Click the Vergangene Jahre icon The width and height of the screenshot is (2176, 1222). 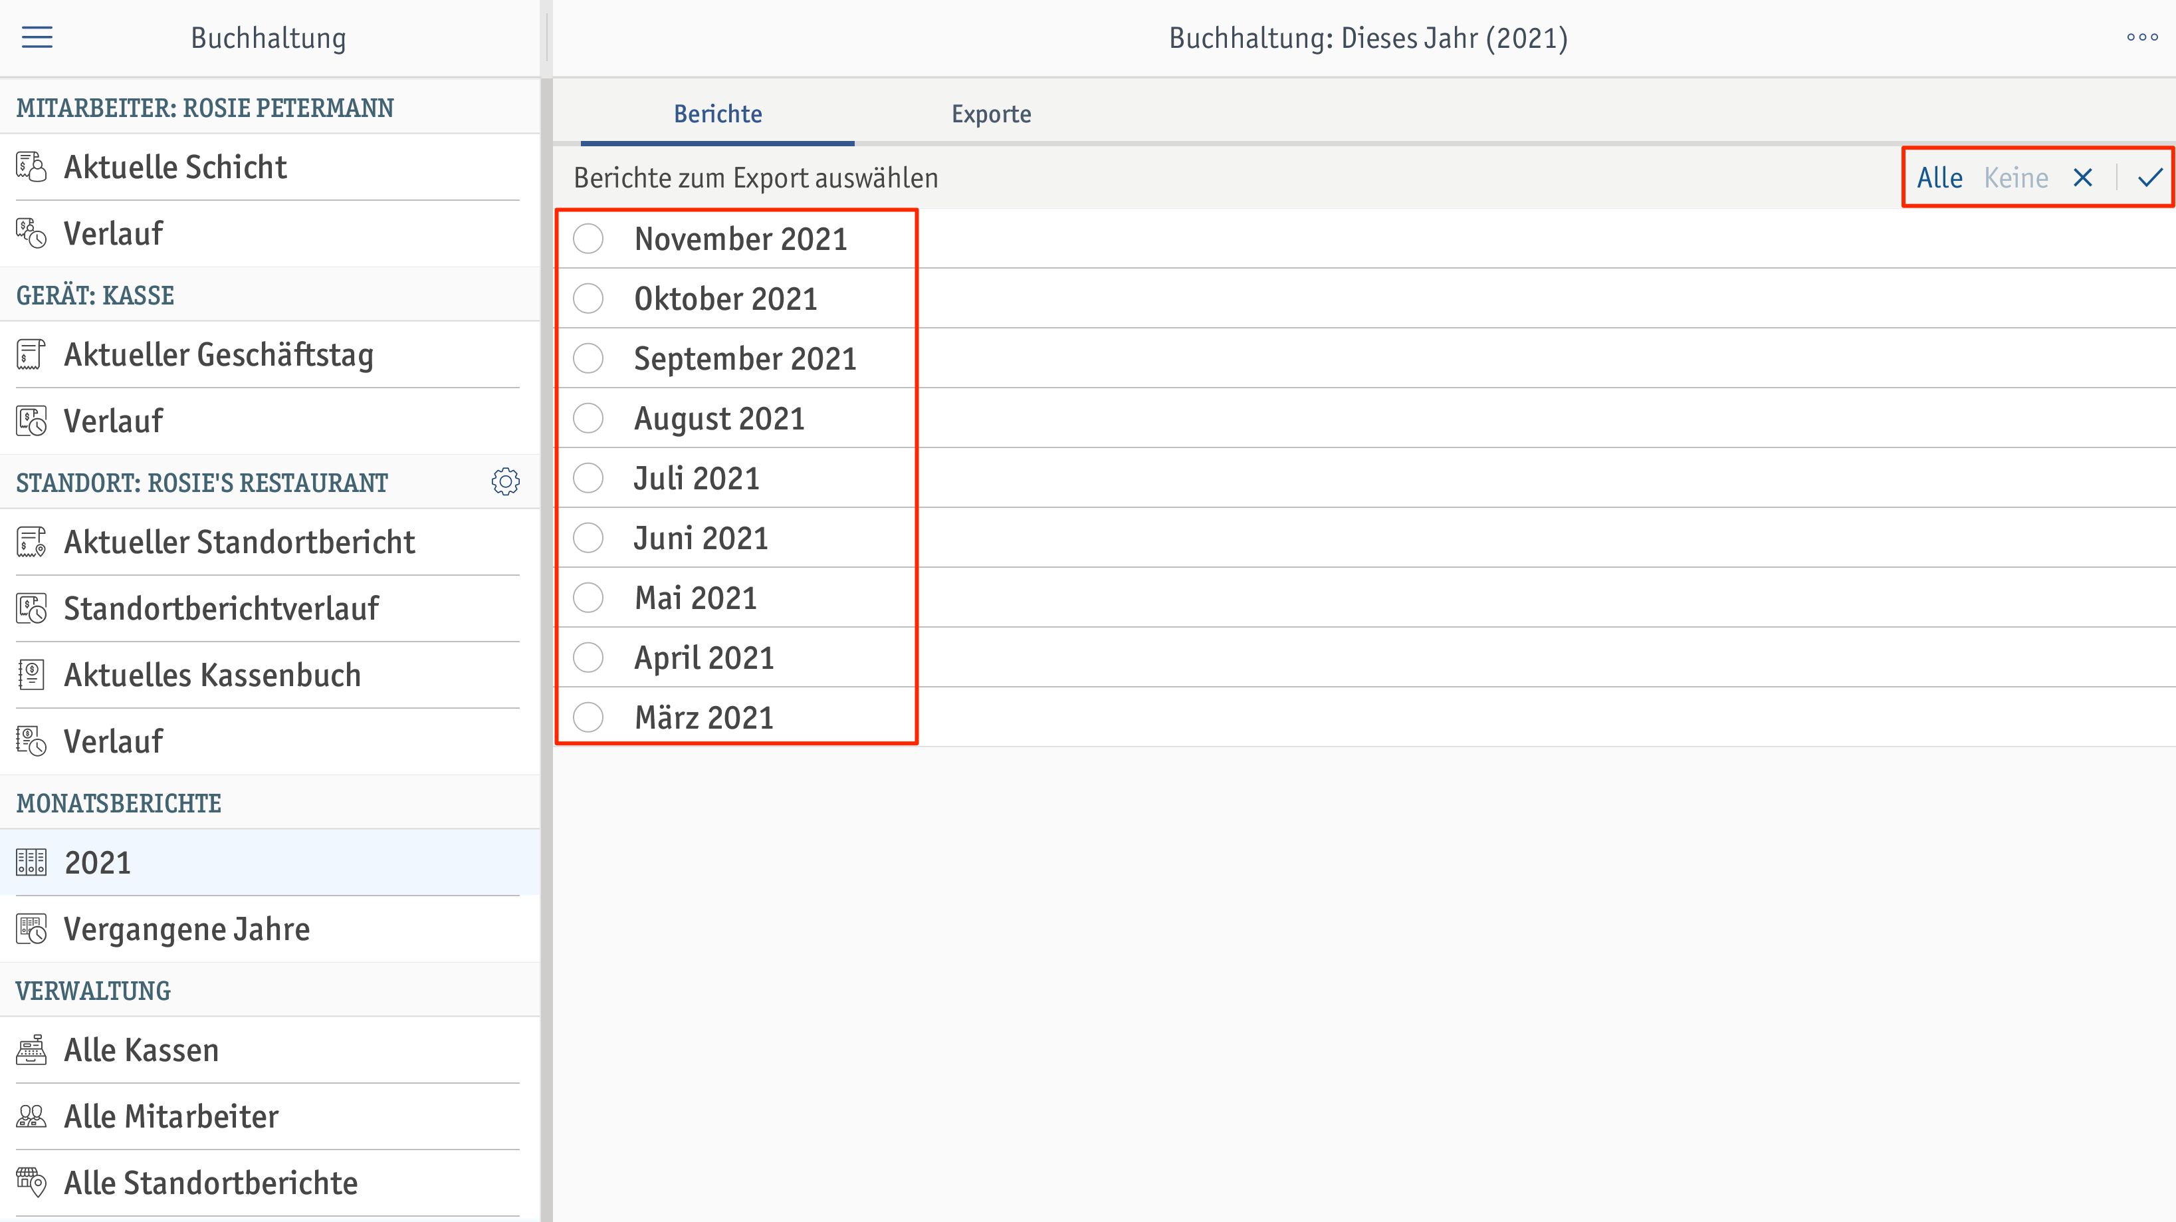click(x=31, y=929)
